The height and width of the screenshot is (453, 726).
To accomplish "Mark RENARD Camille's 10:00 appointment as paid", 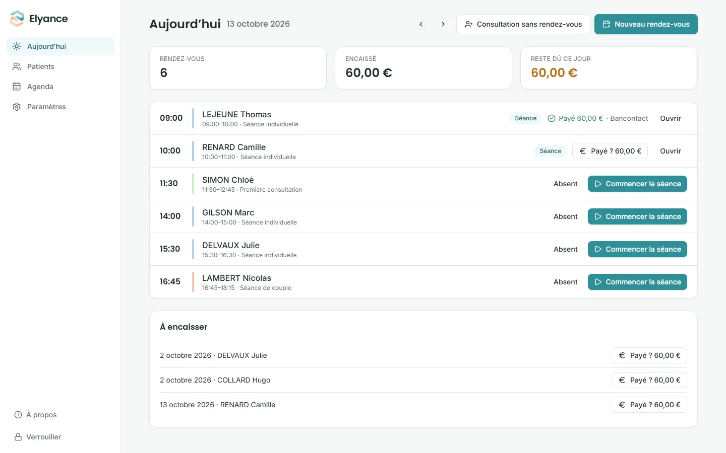I will click(x=610, y=151).
